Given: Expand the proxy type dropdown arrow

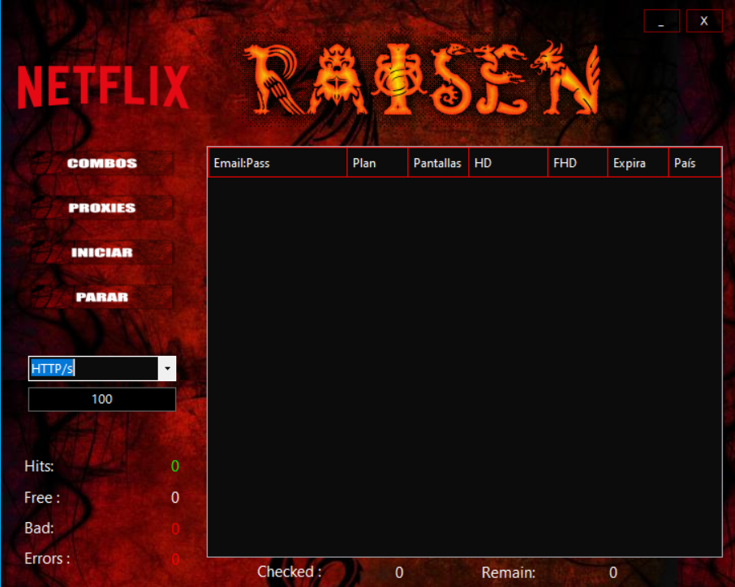Looking at the screenshot, I should click(167, 369).
